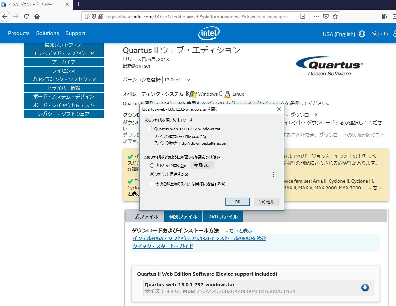Open ライセンス sidebar item
The width and height of the screenshot is (396, 306).
(64, 71)
